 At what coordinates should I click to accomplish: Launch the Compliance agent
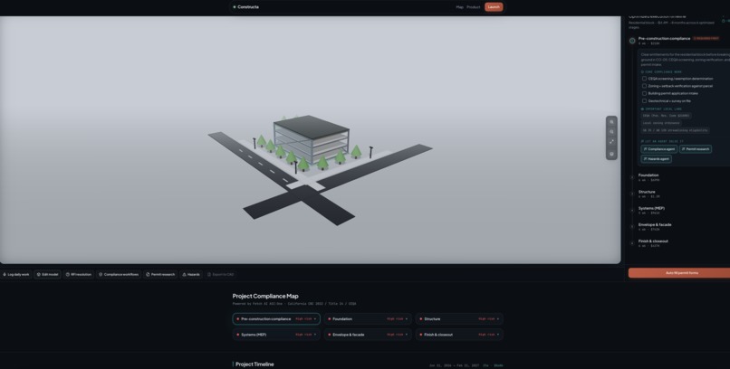(x=658, y=149)
